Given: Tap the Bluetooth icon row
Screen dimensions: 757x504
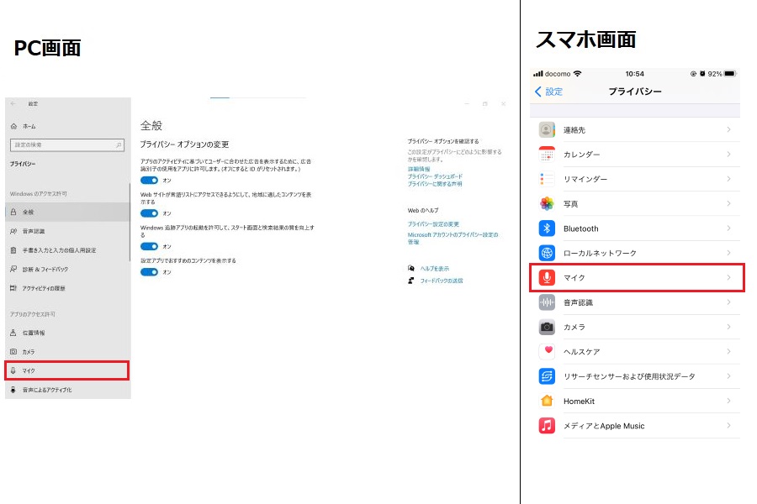Looking at the screenshot, I should pyautogui.click(x=548, y=228).
